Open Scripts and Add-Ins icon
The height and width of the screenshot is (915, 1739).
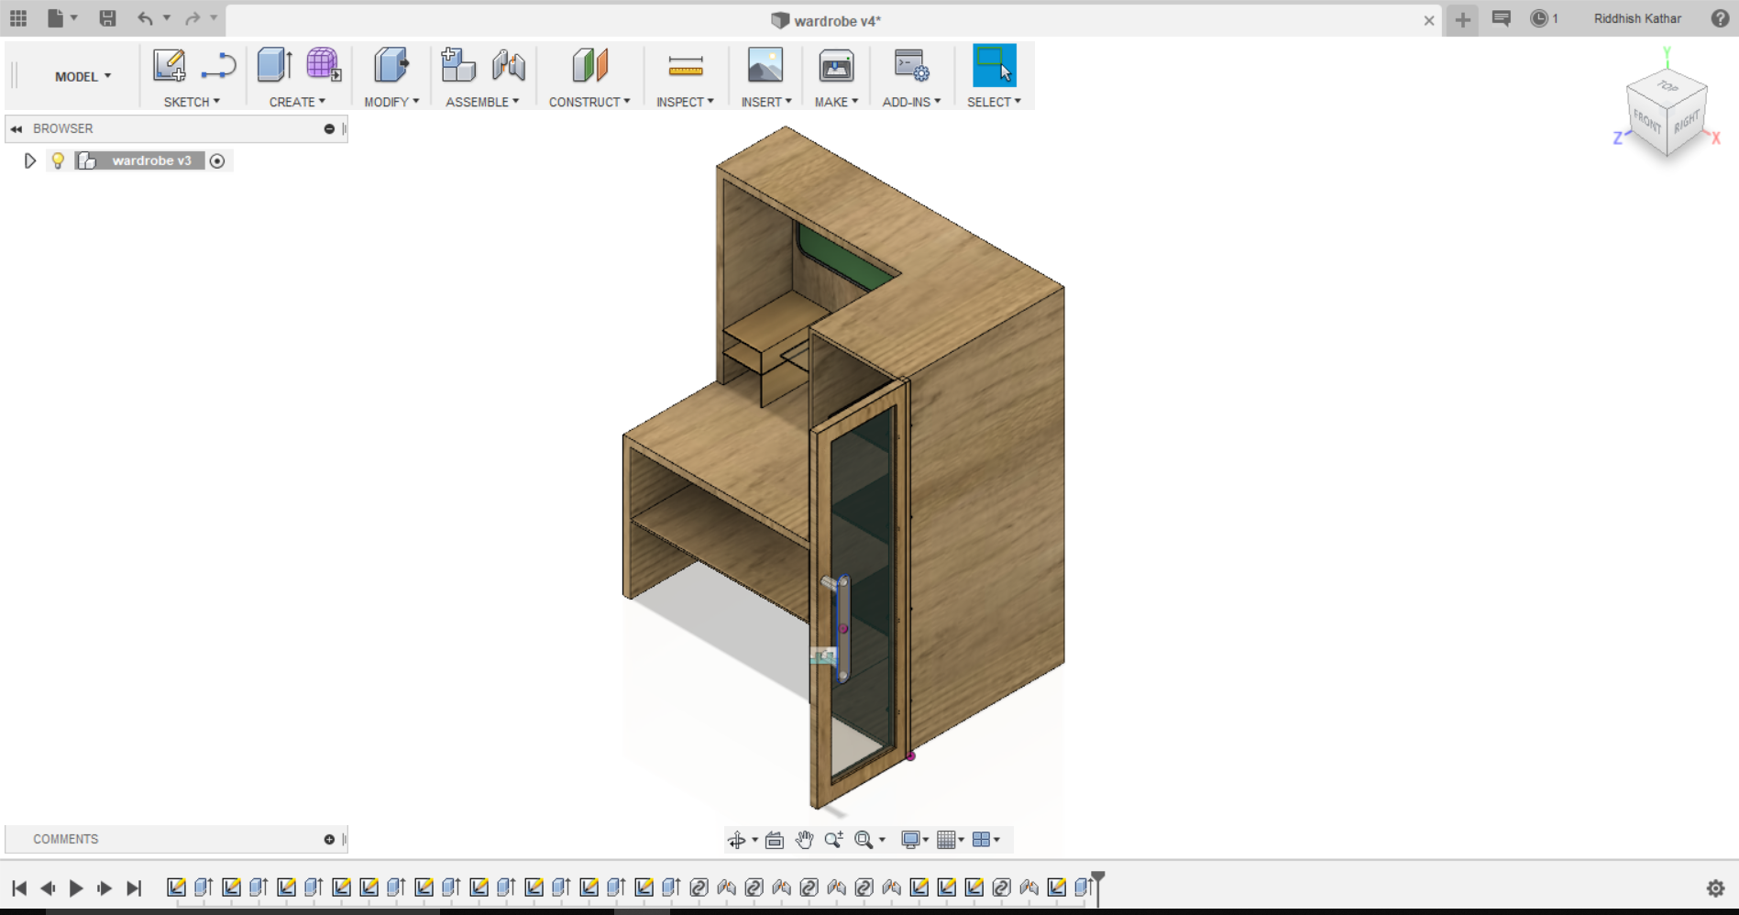click(x=911, y=66)
